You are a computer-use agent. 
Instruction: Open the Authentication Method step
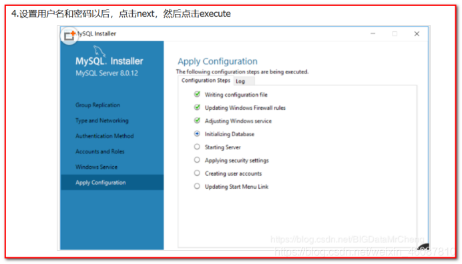pos(105,136)
